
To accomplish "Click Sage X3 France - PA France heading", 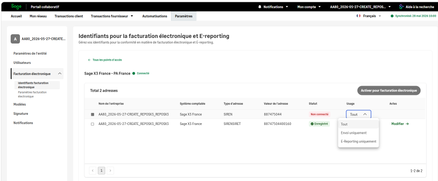I will coord(107,74).
